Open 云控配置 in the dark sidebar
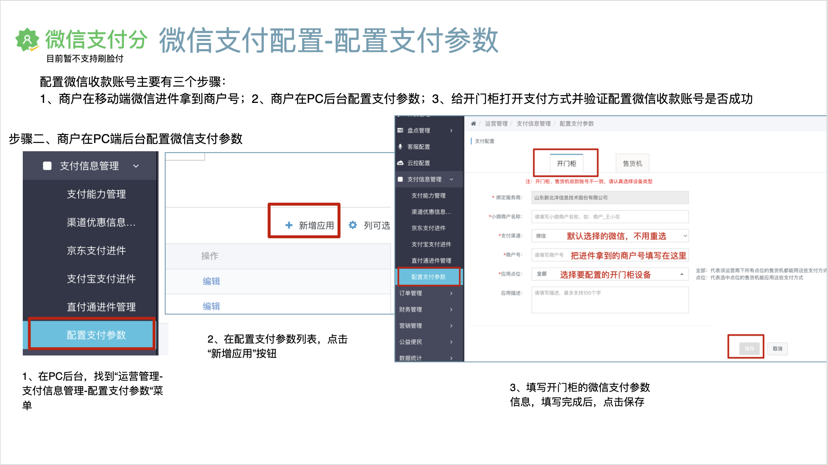Image resolution: width=828 pixels, height=465 pixels. click(419, 163)
